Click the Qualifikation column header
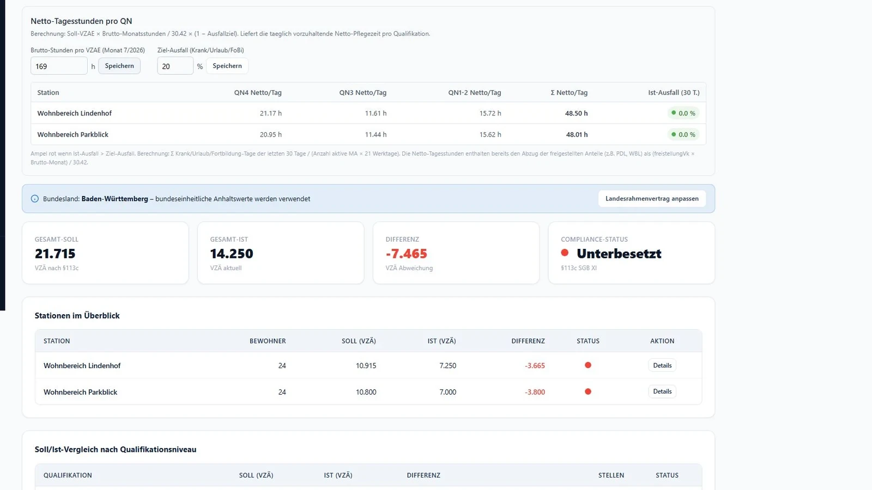This screenshot has height=490, width=872. click(x=68, y=475)
